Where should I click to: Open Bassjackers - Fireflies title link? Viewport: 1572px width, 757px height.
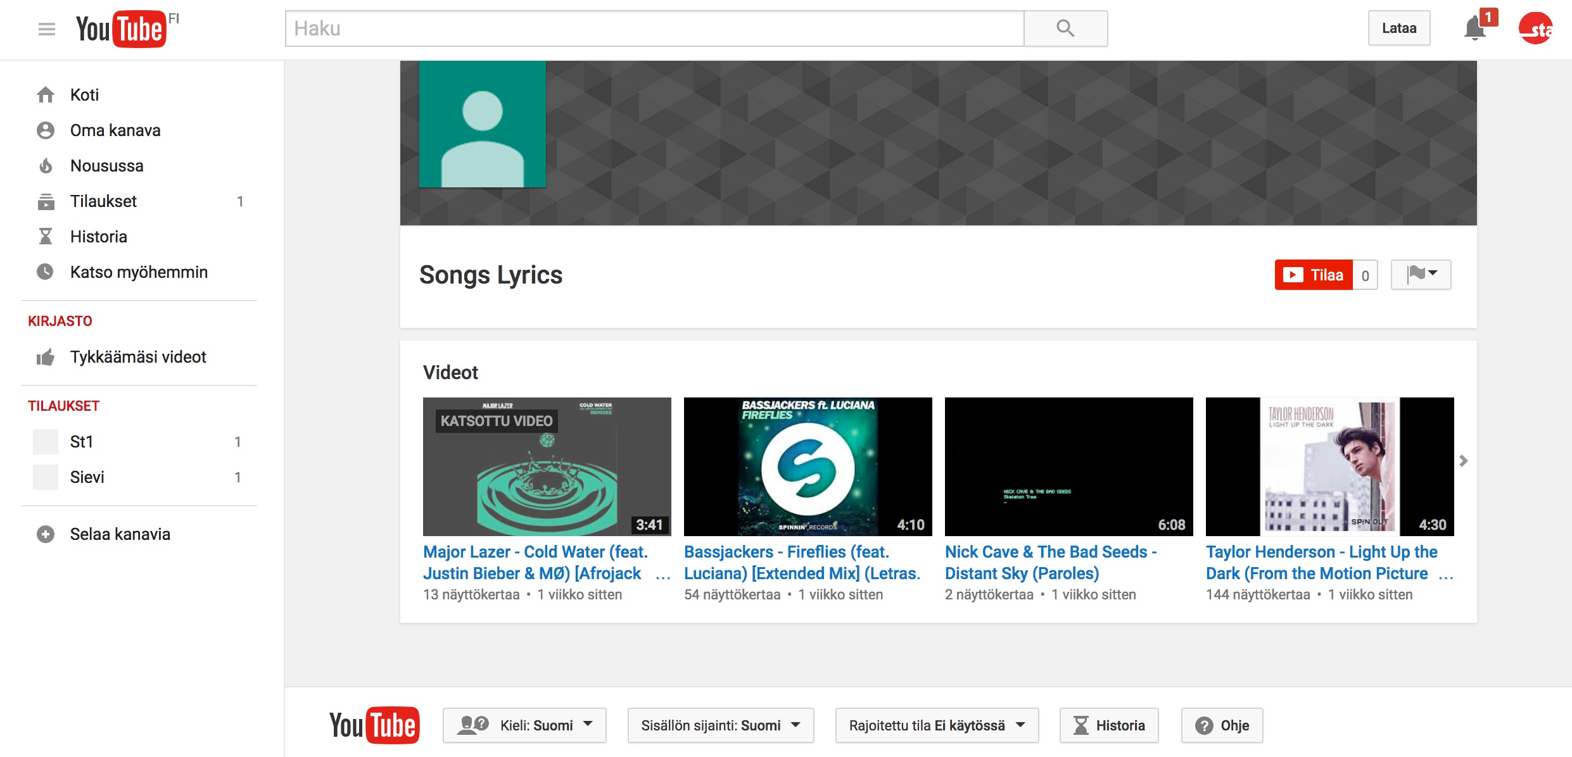(802, 563)
